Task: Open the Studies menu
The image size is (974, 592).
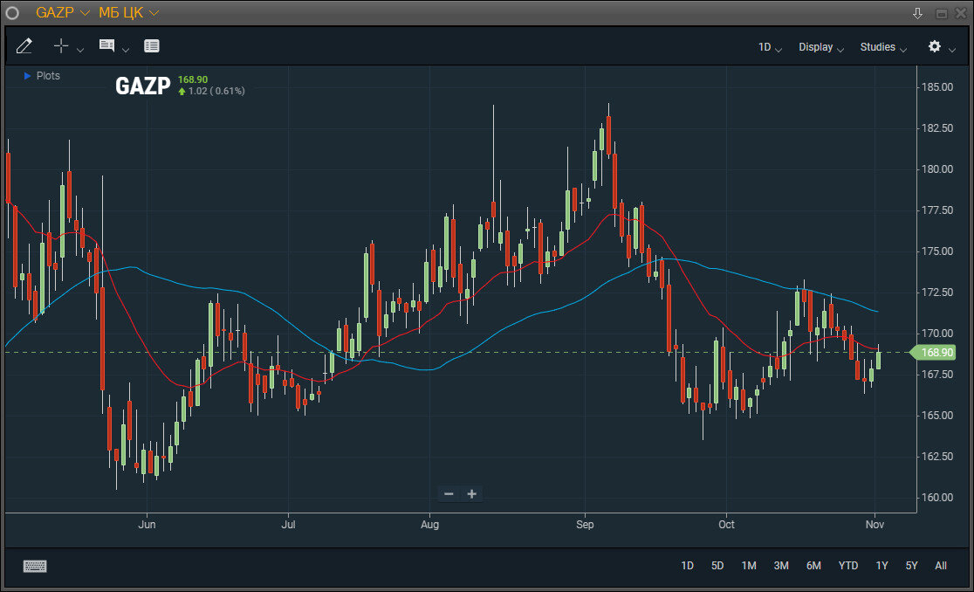Action: (883, 47)
